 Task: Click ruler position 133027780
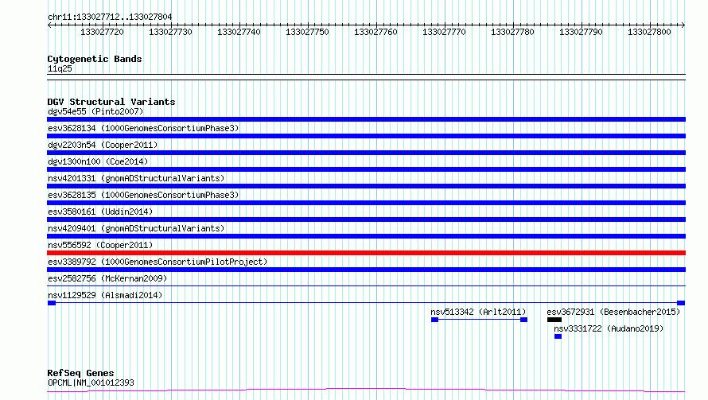(x=512, y=32)
